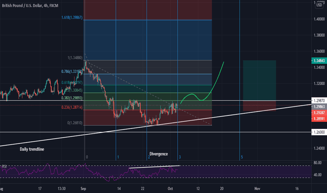Image resolution: width=327 pixels, height=193 pixels.
Task: Click the Oct date on time axis
Action: pyautogui.click(x=170, y=189)
